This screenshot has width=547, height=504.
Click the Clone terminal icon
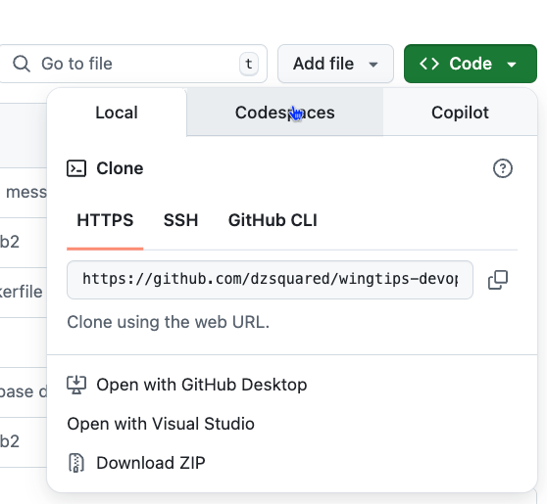coord(76,168)
